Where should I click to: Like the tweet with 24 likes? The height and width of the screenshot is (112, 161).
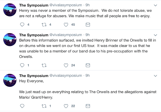click(x=65, y=65)
